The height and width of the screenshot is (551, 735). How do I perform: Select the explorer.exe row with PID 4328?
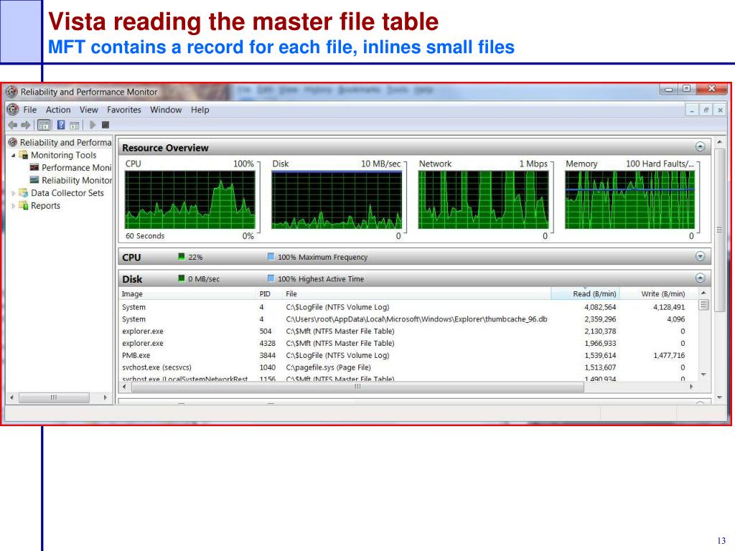(x=408, y=344)
